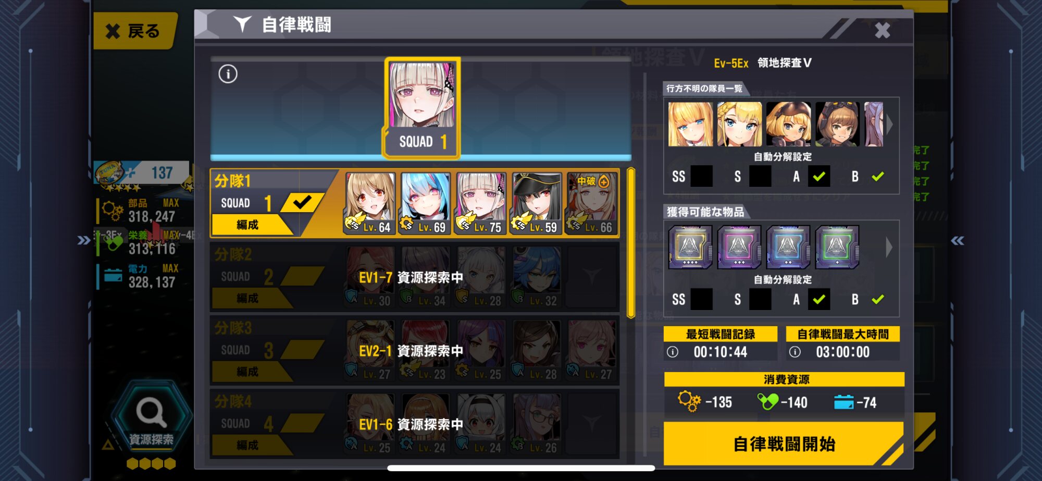Toggle A rank auto-dismantle for missing members
The width and height of the screenshot is (1042, 481).
(x=819, y=176)
